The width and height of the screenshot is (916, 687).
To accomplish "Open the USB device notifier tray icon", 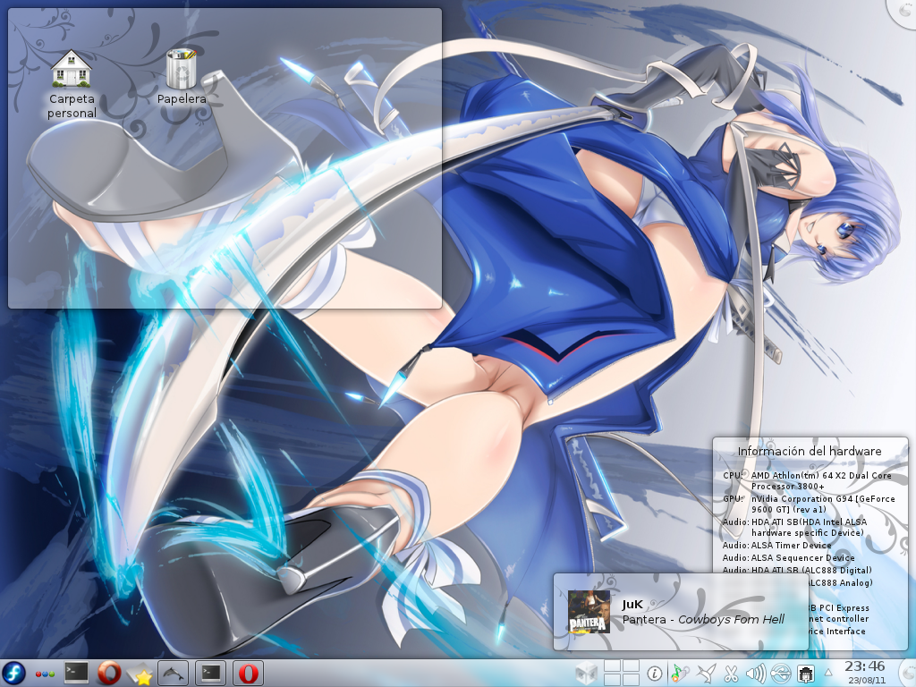I will pos(780,674).
